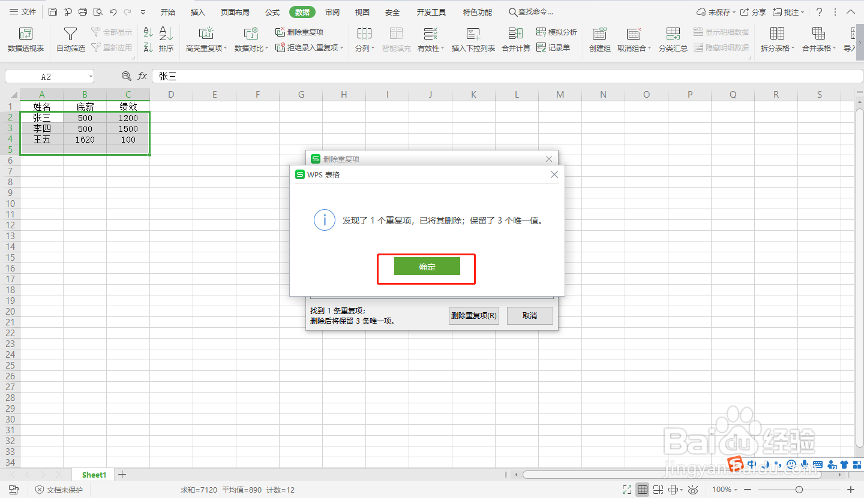Image resolution: width=864 pixels, height=498 pixels.
Task: Confirm the duplicates removed message with 确定
Action: coord(427,267)
